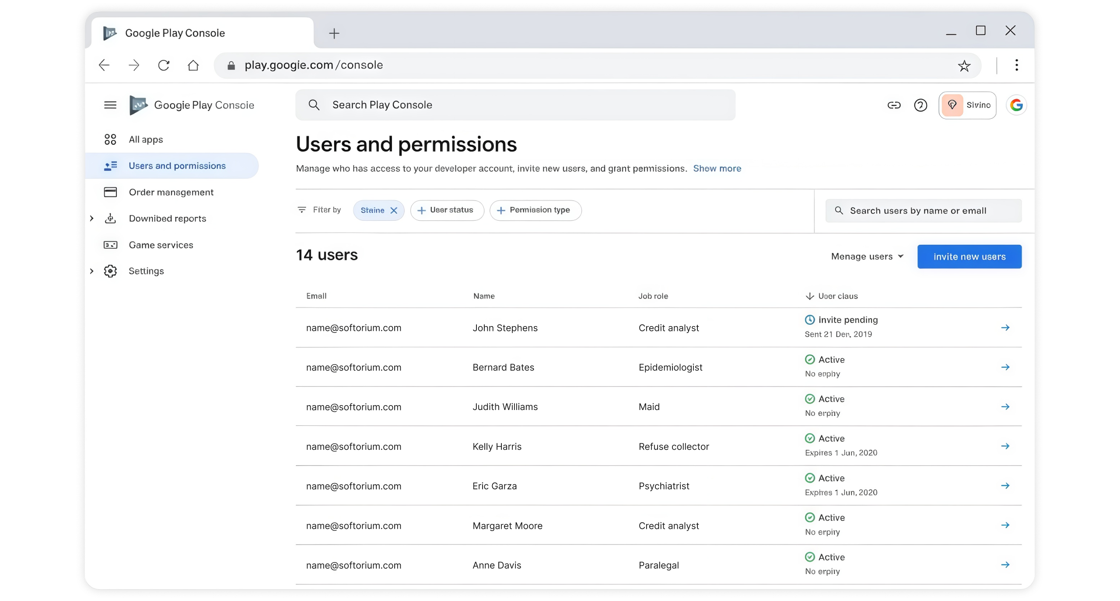Add User status filter

[447, 210]
